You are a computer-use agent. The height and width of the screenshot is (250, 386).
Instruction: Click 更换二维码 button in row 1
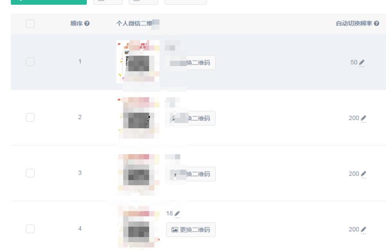pos(191,63)
